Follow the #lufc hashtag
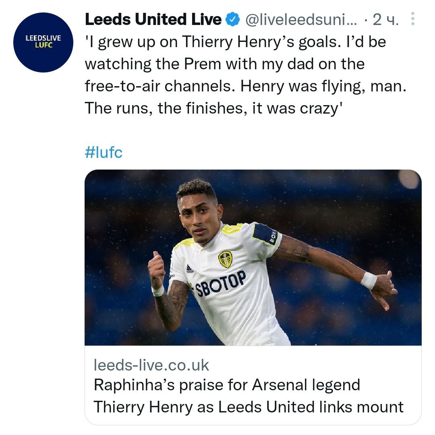Viewport: 435px width, 435px height. (104, 153)
